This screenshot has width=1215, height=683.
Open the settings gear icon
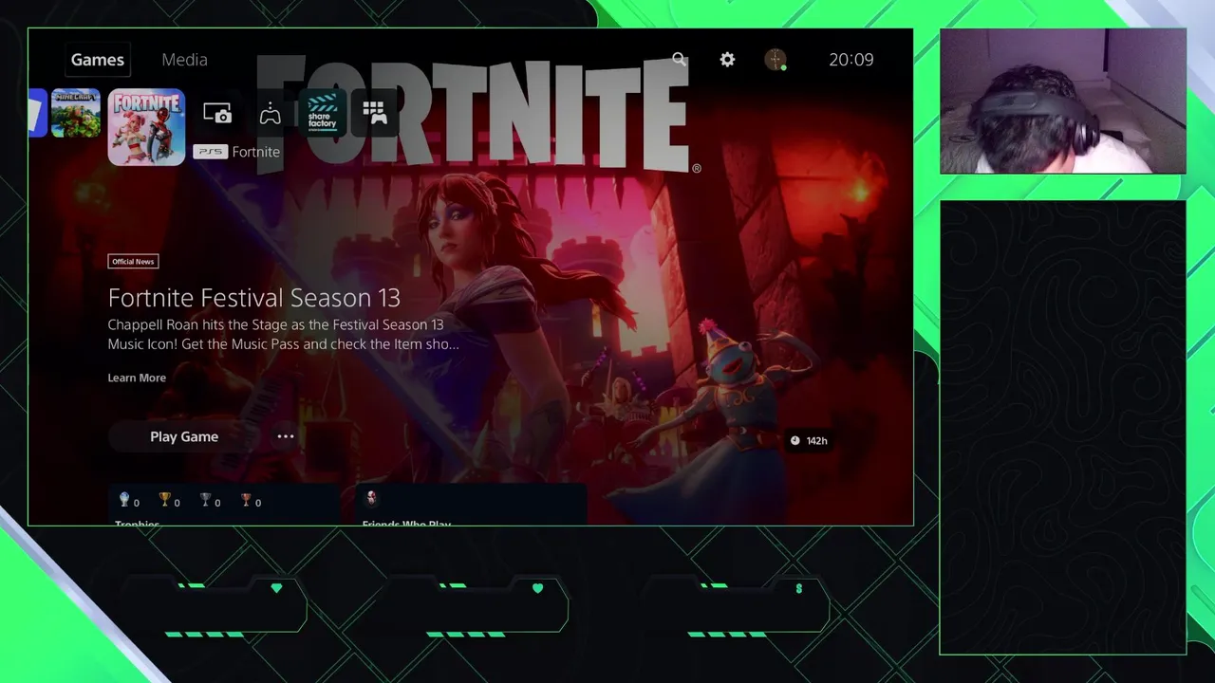pos(727,59)
